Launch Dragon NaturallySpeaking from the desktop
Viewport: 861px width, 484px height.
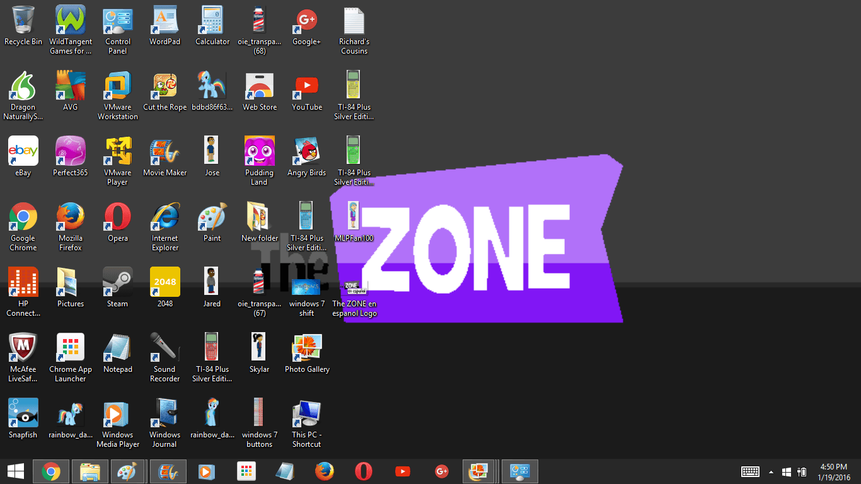pyautogui.click(x=23, y=96)
